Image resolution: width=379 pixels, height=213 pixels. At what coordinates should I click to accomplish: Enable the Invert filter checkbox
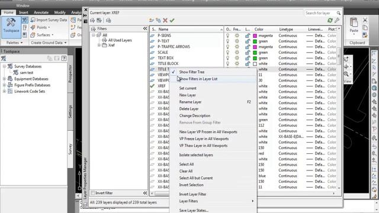pos(93,193)
